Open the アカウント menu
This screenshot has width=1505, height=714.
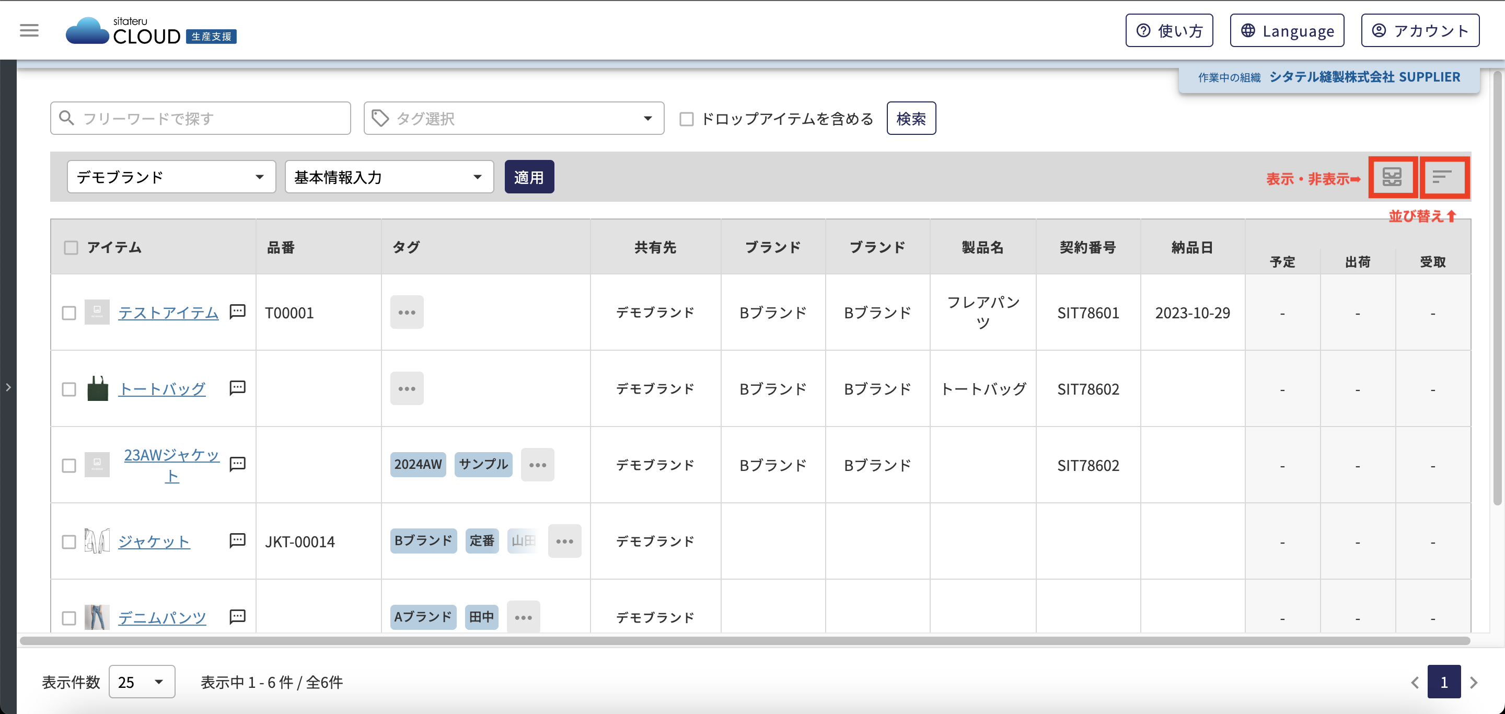point(1420,30)
